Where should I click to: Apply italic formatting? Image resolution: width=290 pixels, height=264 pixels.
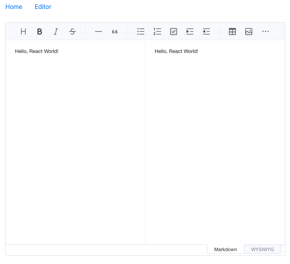point(56,32)
